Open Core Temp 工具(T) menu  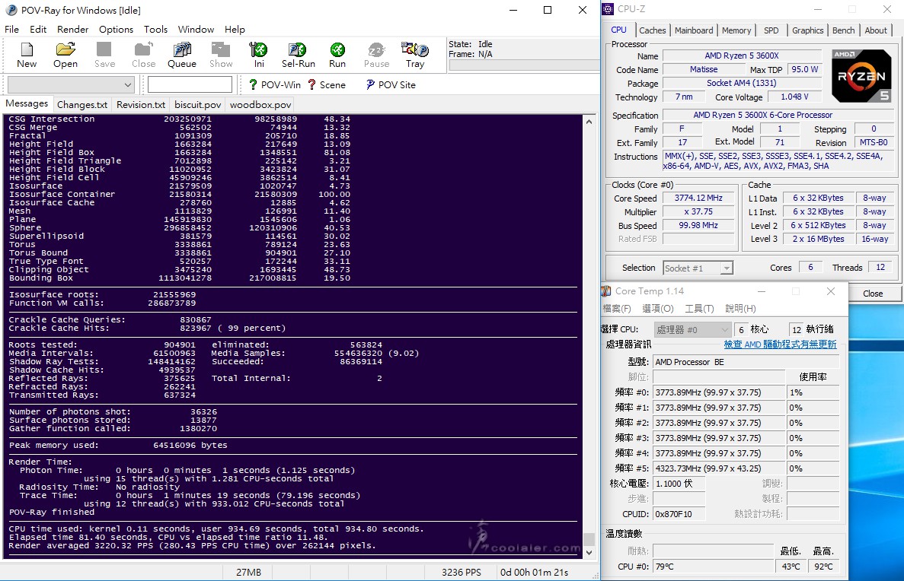pyautogui.click(x=699, y=309)
